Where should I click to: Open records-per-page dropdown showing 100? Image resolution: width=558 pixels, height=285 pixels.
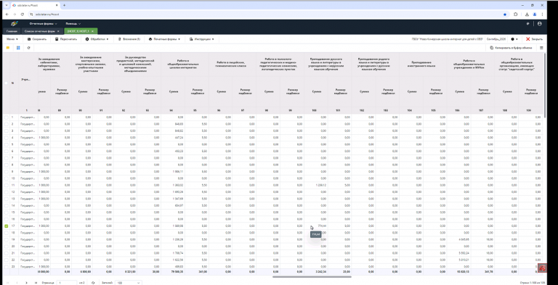pos(128,283)
